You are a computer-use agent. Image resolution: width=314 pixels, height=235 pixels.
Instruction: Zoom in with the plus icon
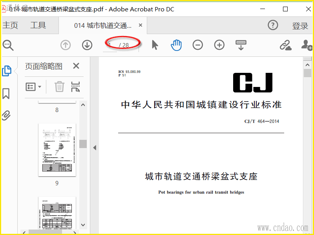[219, 45]
